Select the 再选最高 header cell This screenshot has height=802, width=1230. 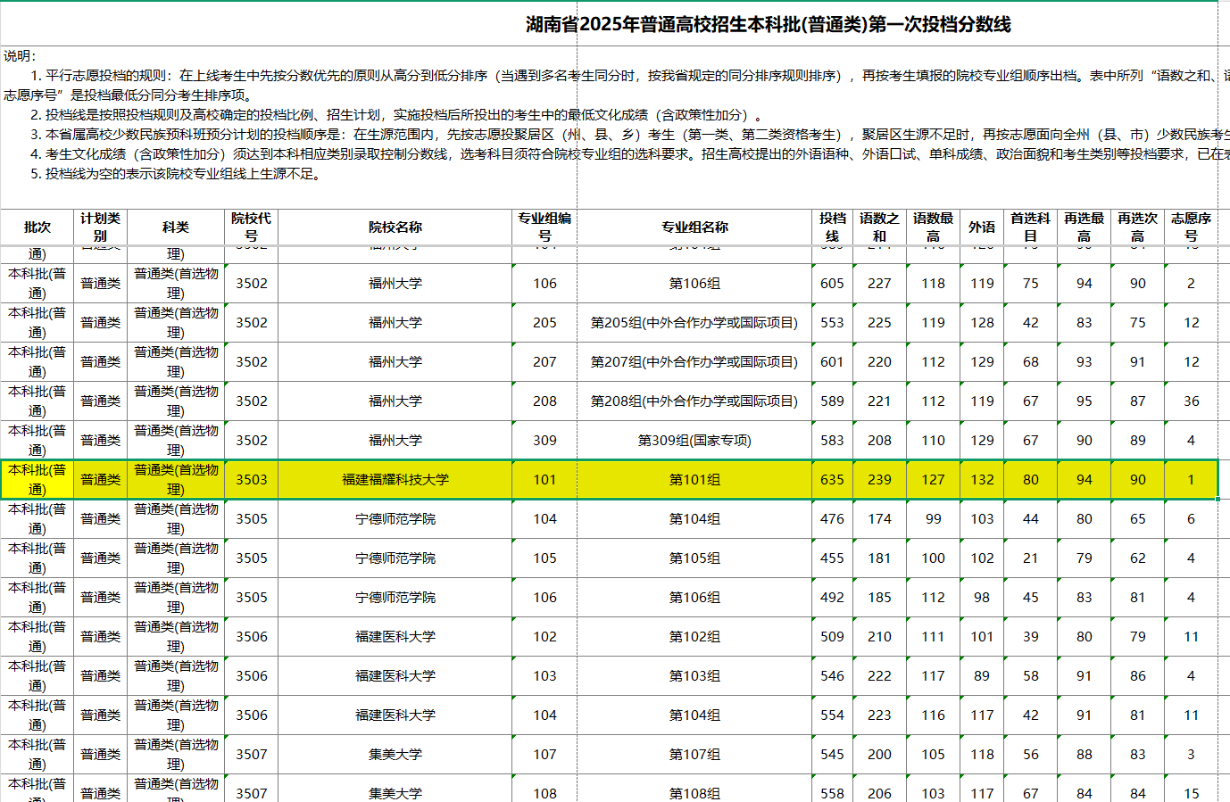click(1084, 227)
